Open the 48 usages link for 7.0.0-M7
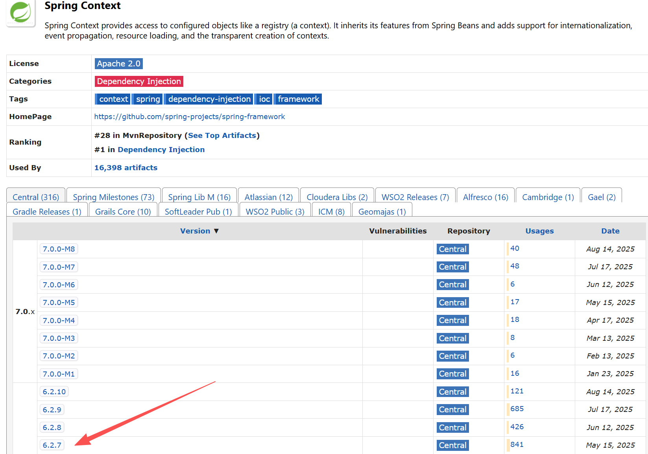This screenshot has height=454, width=648. [515, 266]
